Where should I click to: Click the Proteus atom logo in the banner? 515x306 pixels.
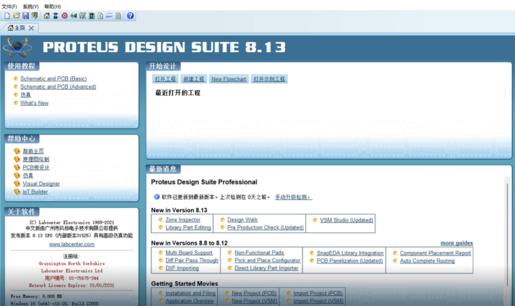[x=17, y=47]
